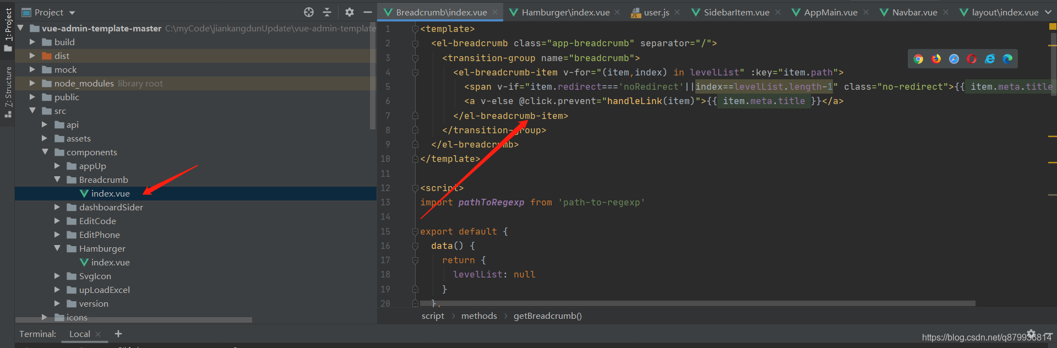1057x348 pixels.
Task: Toggle fold marker at line 4 el-breadcrumb-item
Action: point(415,72)
